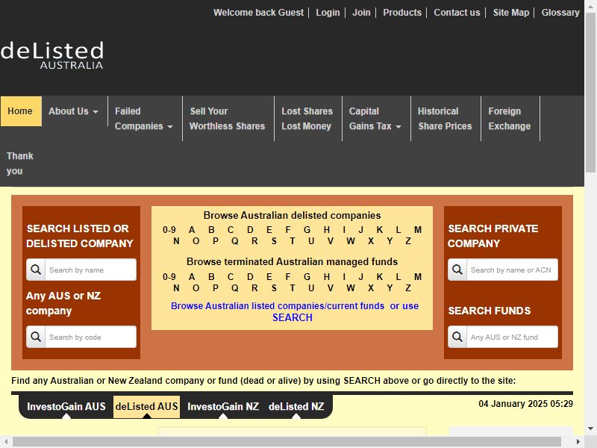
Task: Click the horizontal scrollbar right arrow
Action: point(578,442)
